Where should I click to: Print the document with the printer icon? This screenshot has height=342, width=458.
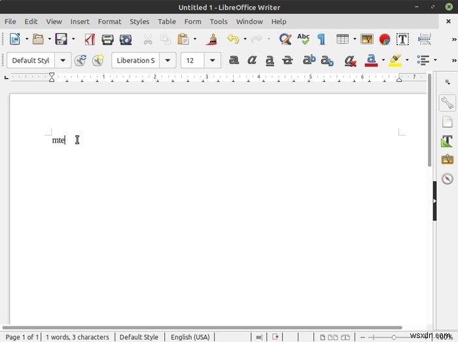(107, 39)
